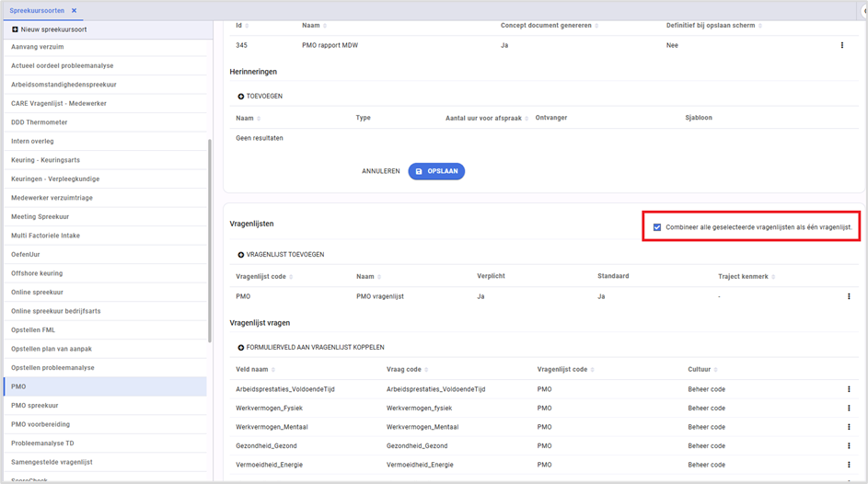Open row menu for Arbeidsprestaties_VoldoendeTijd

tap(849, 389)
